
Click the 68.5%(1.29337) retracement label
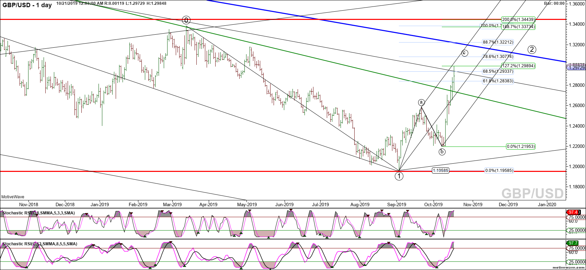[498, 71]
